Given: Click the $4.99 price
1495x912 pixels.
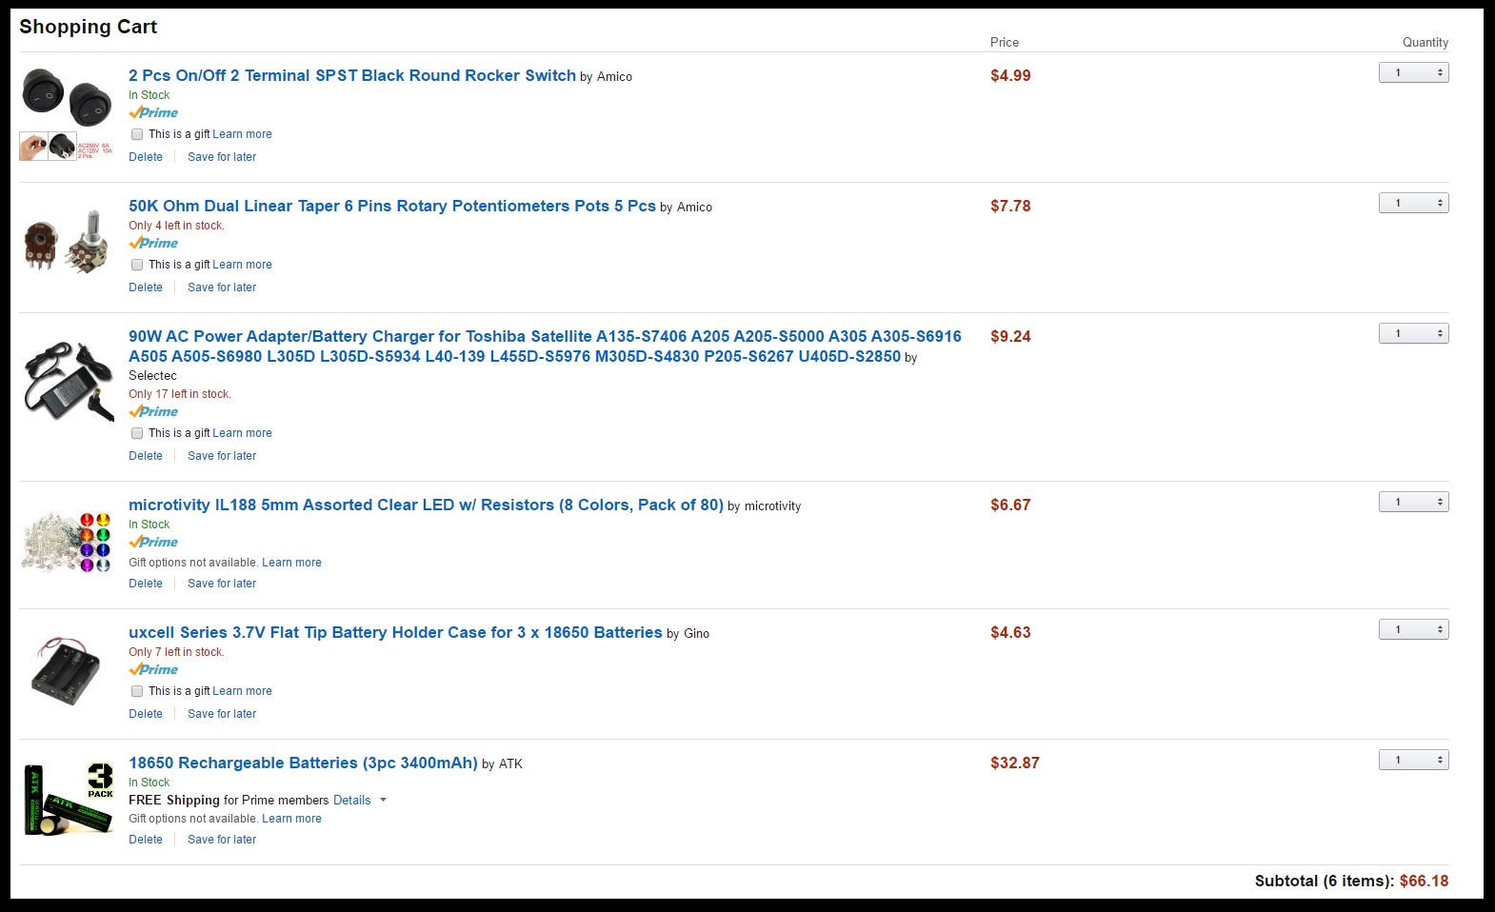Looking at the screenshot, I should pyautogui.click(x=1010, y=75).
